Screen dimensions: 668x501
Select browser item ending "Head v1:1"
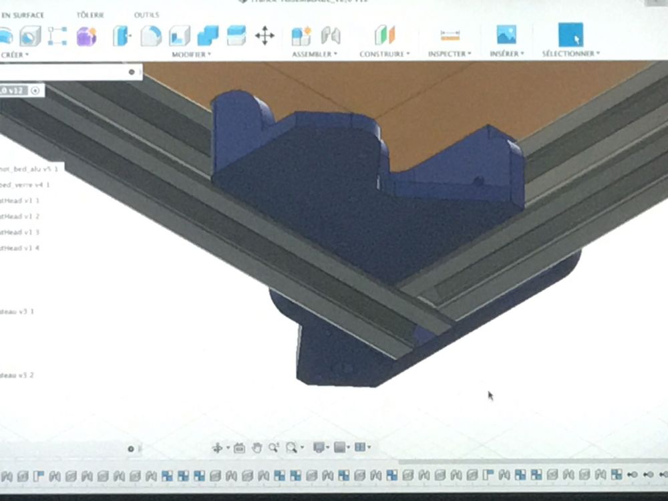19,200
